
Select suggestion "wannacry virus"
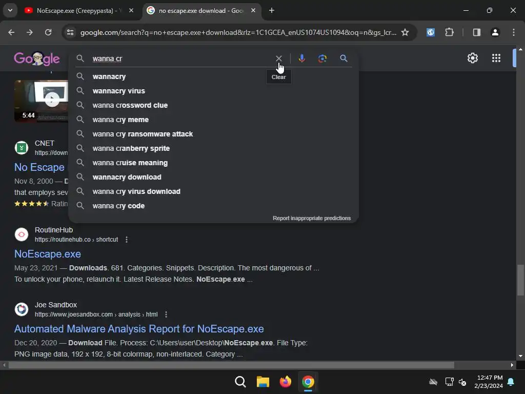pos(213,91)
